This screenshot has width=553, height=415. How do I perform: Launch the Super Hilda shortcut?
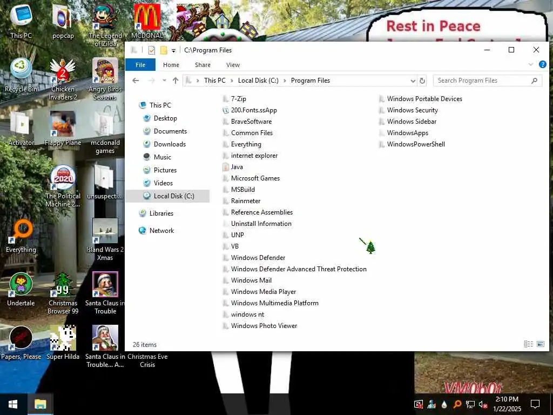coord(63,343)
